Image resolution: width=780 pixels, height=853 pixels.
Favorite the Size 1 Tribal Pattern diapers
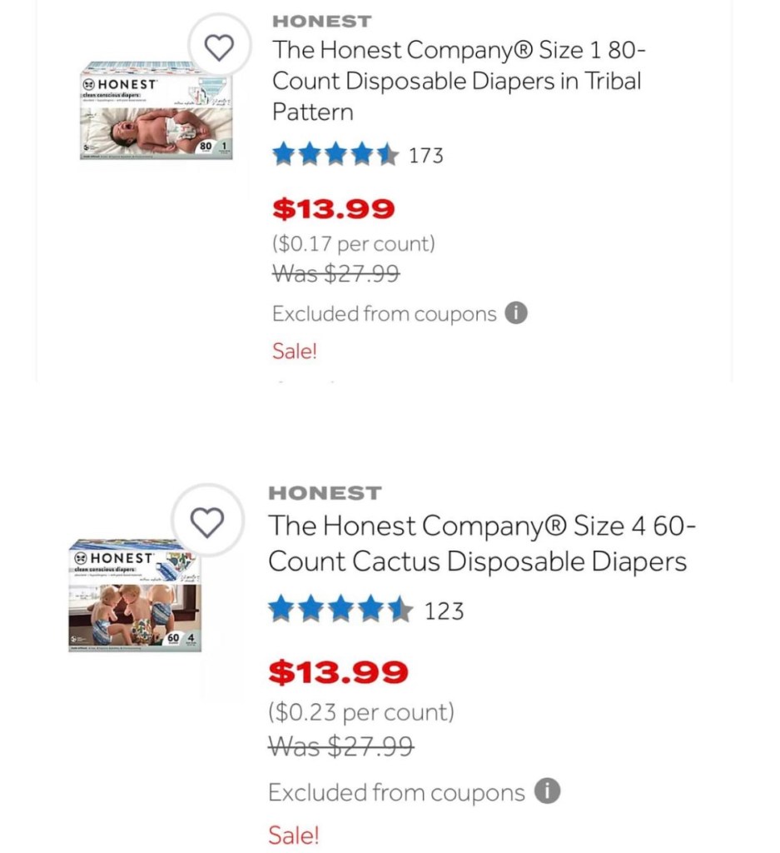coord(220,49)
